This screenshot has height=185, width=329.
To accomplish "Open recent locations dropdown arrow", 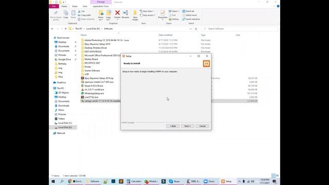I will [x=62, y=29].
